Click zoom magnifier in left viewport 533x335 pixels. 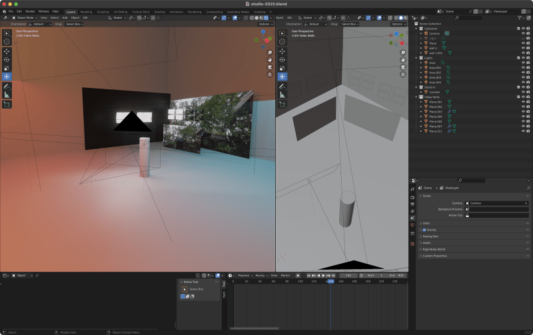click(x=270, y=52)
